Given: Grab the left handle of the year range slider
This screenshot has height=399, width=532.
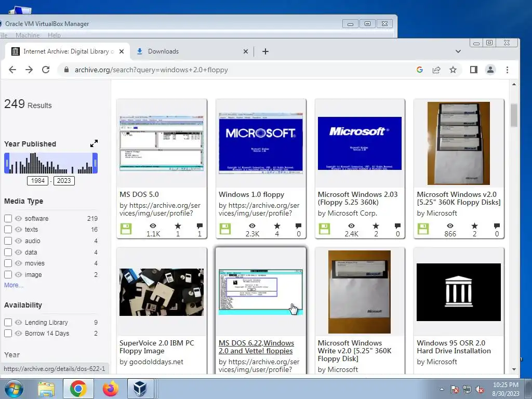Looking at the screenshot, I should pyautogui.click(x=7, y=163).
